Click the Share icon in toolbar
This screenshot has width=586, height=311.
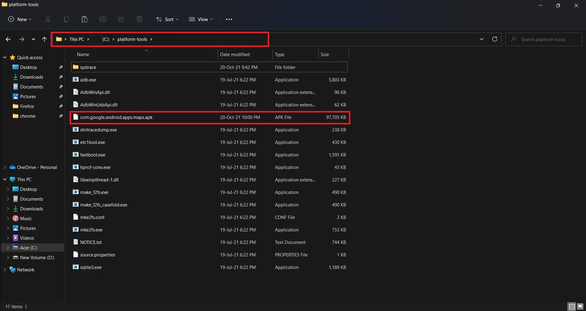click(x=121, y=19)
